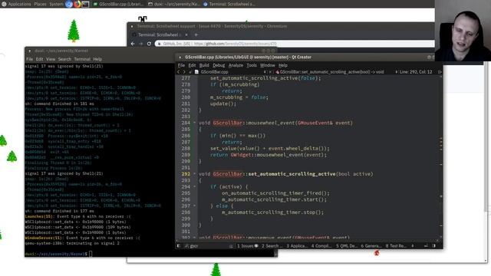Viewport: 491px width, 276px height.
Task: Click Qt Creator editor vertical scrollbar
Action: [441, 156]
